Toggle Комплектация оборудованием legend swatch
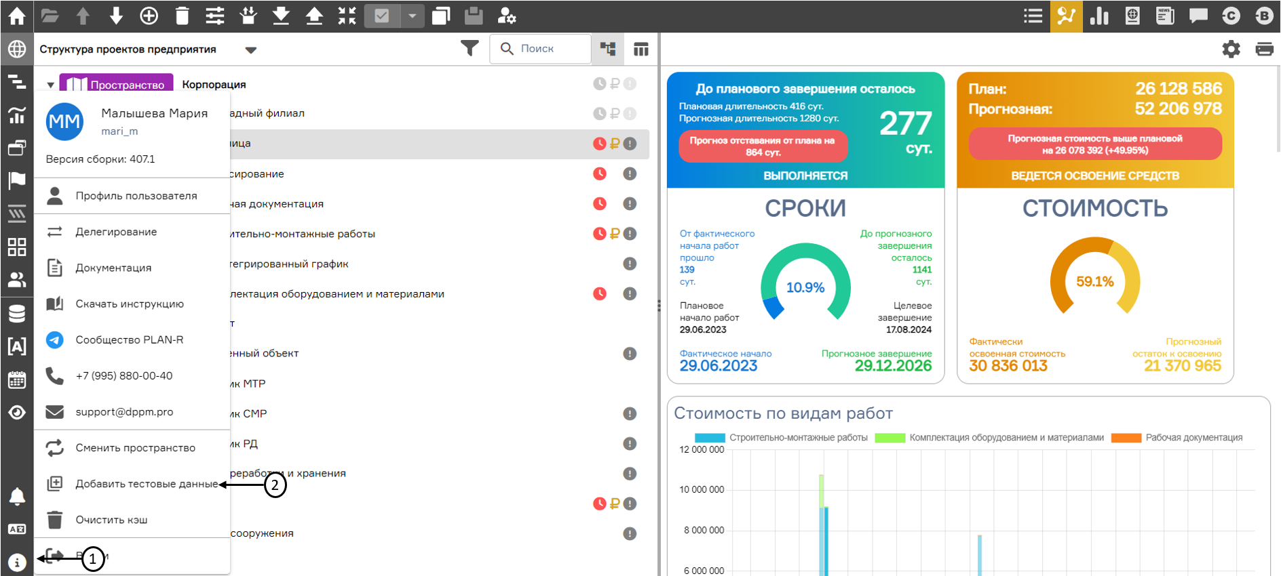Viewport: 1281px width, 576px height. [890, 438]
